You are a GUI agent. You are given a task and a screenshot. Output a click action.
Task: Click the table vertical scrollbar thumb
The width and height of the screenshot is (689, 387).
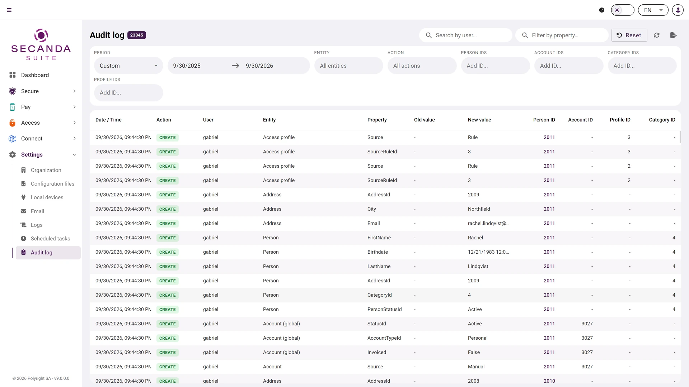coord(680,137)
